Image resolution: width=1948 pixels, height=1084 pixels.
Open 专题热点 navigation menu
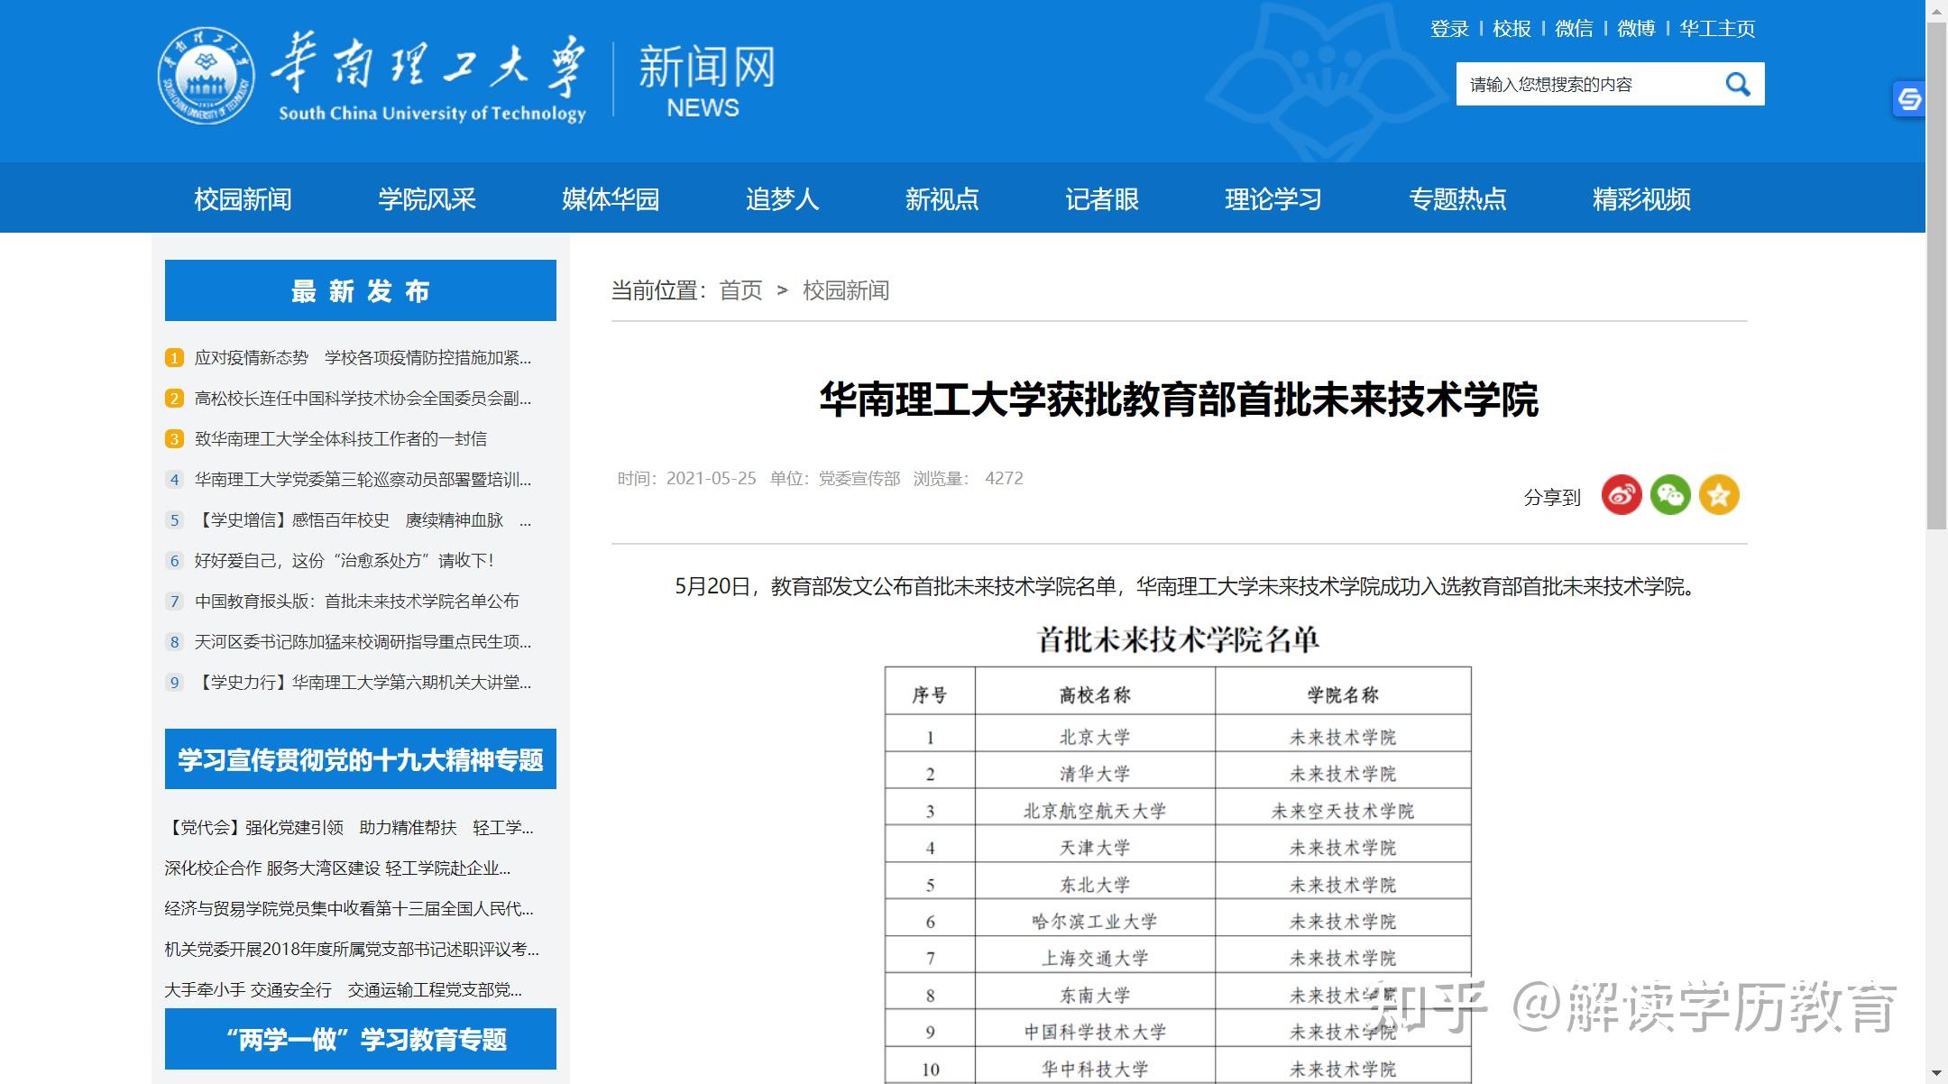[1457, 198]
